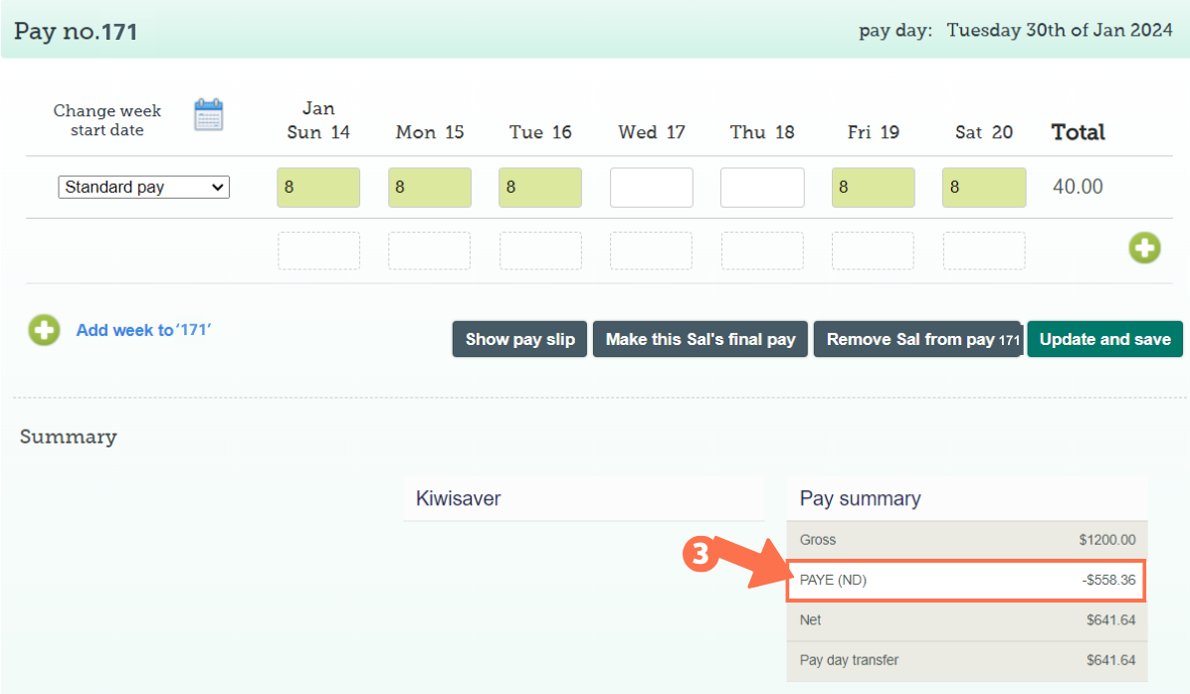Edit the Sat 20 hours field

pyautogui.click(x=984, y=188)
